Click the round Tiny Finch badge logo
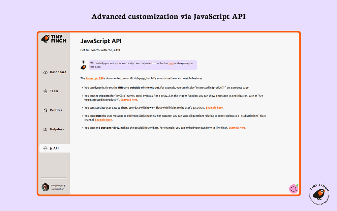Screen dimensions: 337x211 [319, 194]
